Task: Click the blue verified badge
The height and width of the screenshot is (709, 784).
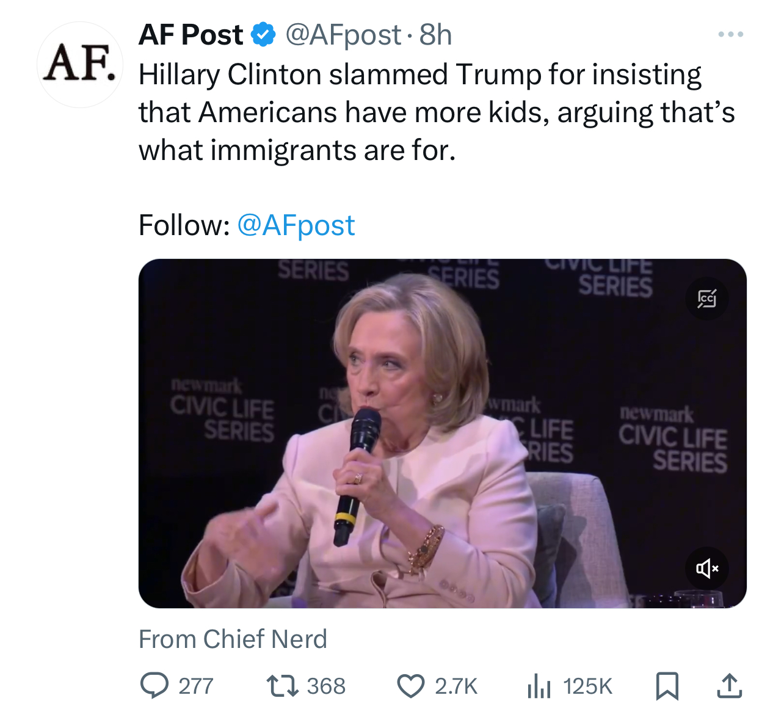Action: tap(263, 35)
